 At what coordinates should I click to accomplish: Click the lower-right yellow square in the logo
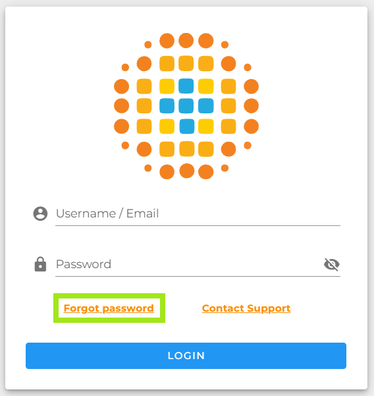coord(206,126)
